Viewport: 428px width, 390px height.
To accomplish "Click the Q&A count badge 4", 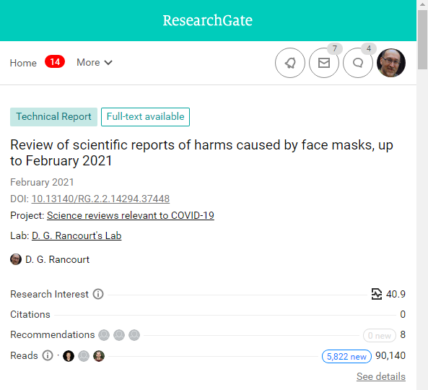I will [369, 48].
